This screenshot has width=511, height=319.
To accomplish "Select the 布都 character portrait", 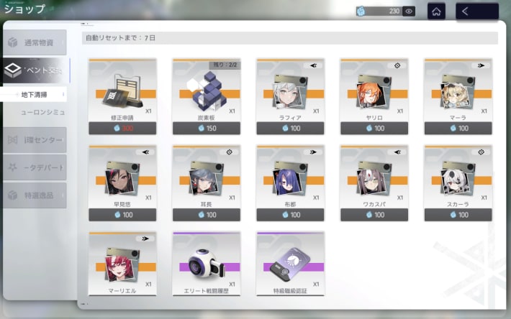I will 290,178.
